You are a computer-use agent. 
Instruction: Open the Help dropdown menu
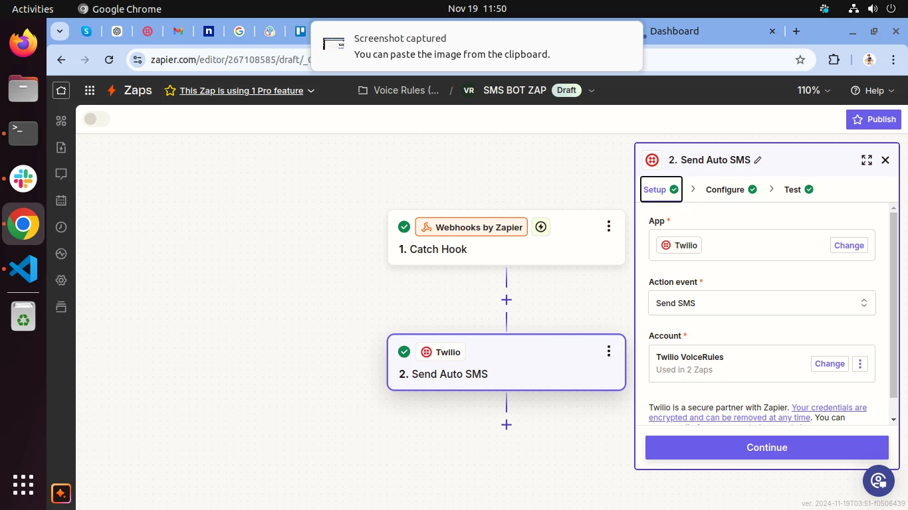(x=873, y=90)
